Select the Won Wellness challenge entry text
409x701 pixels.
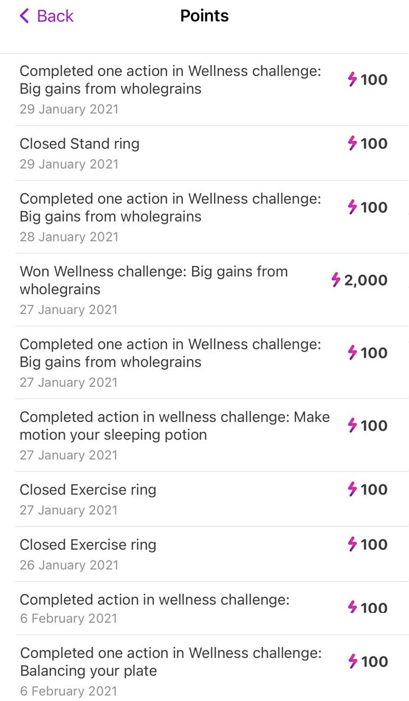[x=153, y=280]
